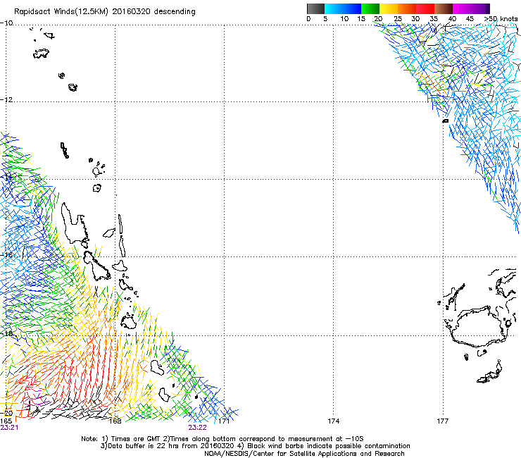Screen dimensions: 521x458
Task: Select the '168' longitude axis label
Action: pyautogui.click(x=115, y=421)
